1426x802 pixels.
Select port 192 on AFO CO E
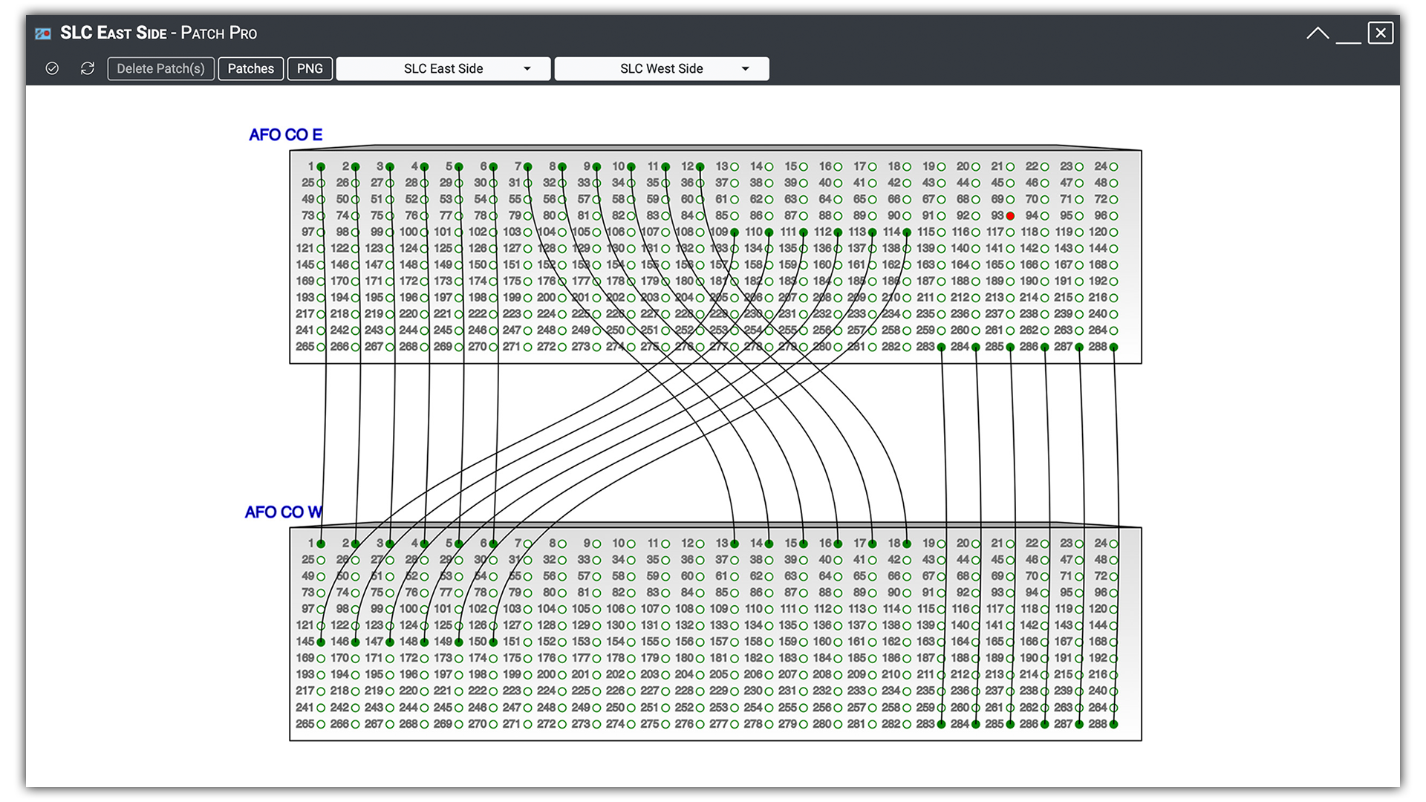(1113, 281)
